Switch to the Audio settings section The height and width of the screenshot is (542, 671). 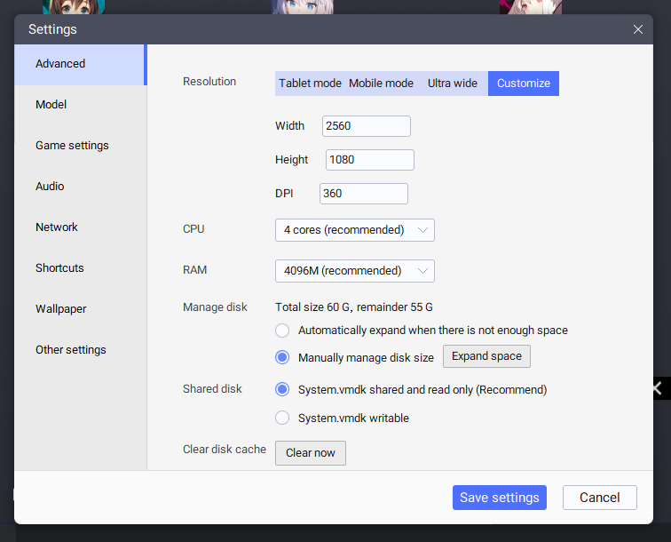[81, 187]
